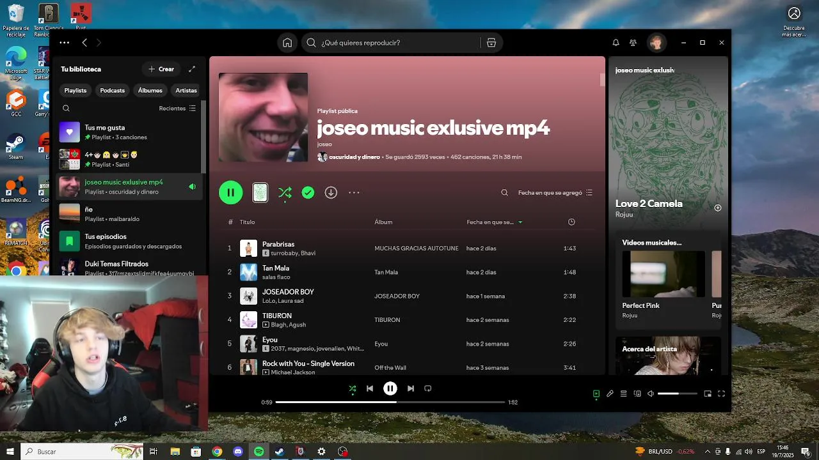Open the Browse icon in the search bar

pyautogui.click(x=491, y=43)
